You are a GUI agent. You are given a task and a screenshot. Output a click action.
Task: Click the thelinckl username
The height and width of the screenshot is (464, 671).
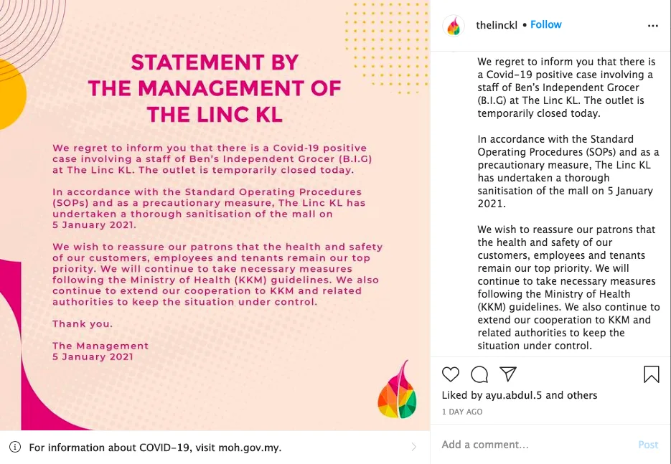(x=497, y=25)
